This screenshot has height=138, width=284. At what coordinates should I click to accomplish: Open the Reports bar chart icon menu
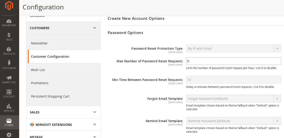tap(9, 108)
